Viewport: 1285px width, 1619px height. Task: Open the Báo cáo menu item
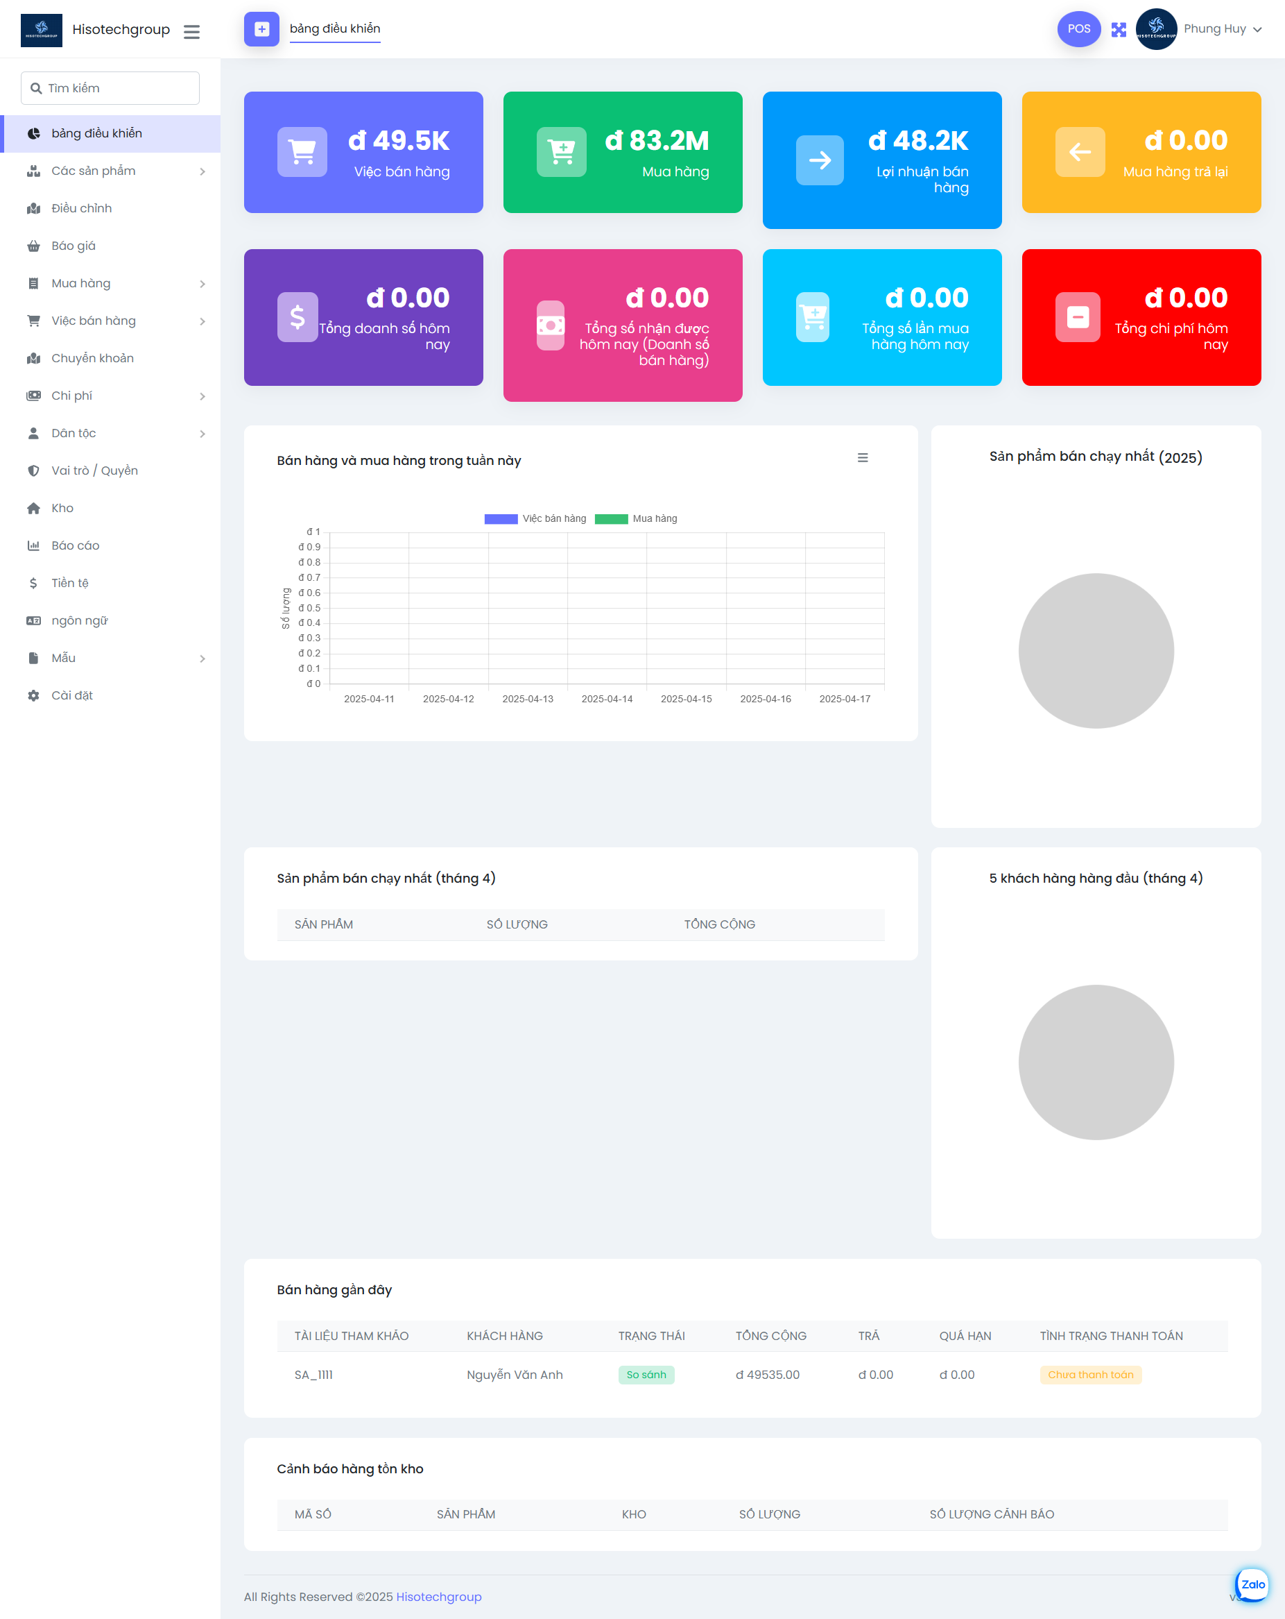75,546
